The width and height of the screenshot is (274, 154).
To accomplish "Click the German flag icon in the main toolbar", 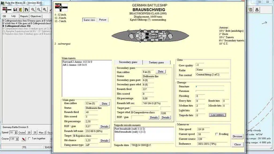I will click(x=7, y=10).
